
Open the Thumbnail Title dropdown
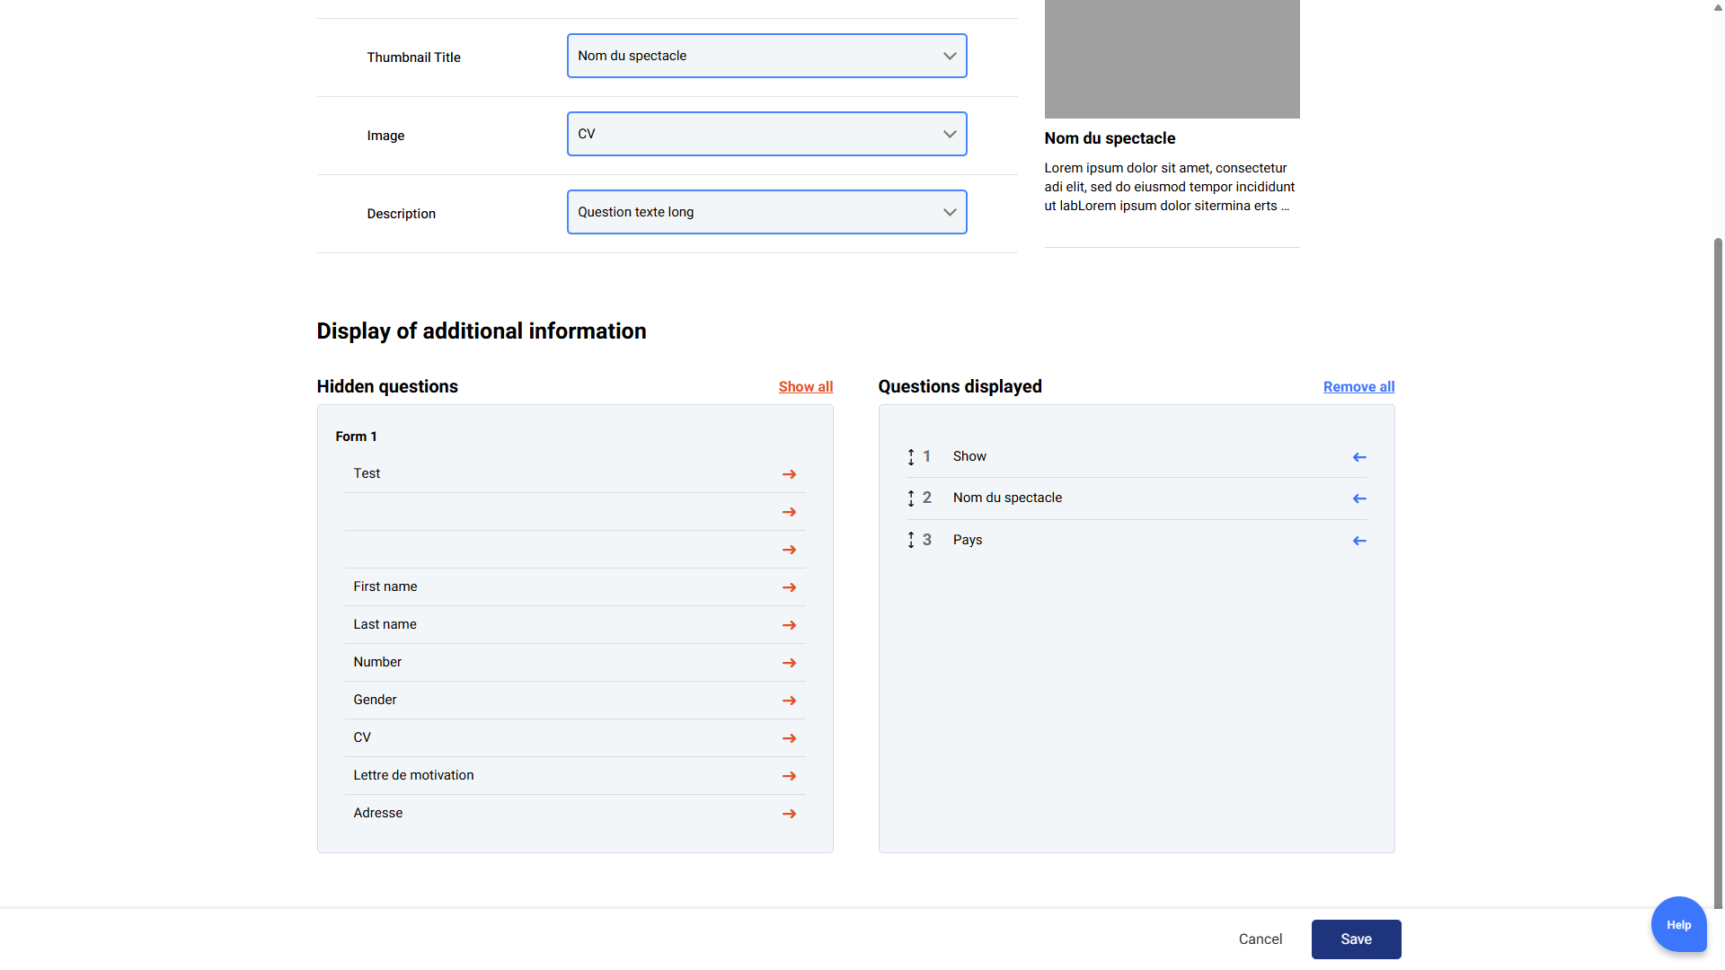766,56
